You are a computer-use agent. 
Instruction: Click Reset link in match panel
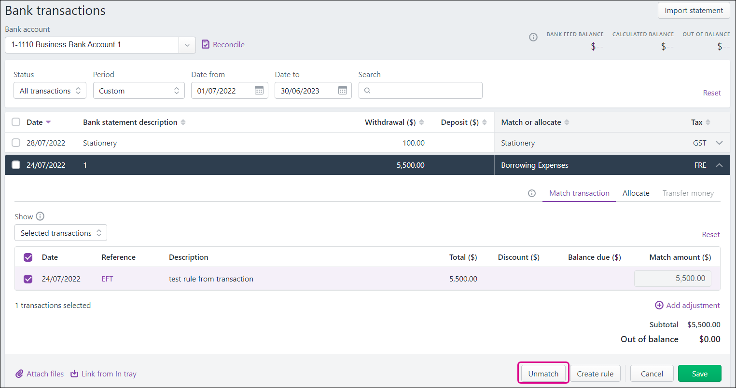[711, 235]
